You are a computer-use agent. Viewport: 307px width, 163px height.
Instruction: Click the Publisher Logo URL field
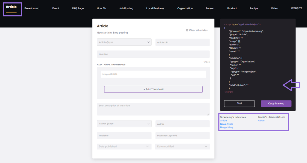click(183, 135)
